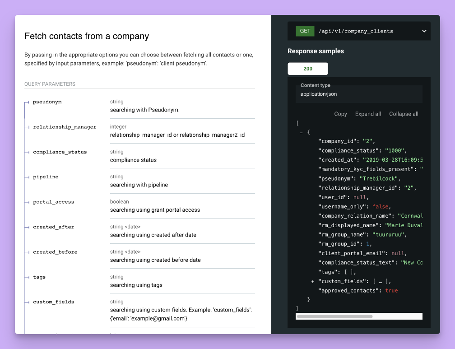Select the tags query parameter
Image resolution: width=455 pixels, height=349 pixels.
[39, 277]
